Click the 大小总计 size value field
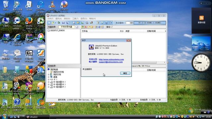The width and height of the screenshot is (212, 119). (x=130, y=23)
